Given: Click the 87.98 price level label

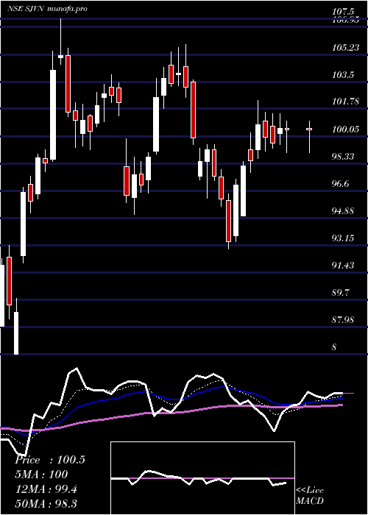Looking at the screenshot, I should (343, 319).
